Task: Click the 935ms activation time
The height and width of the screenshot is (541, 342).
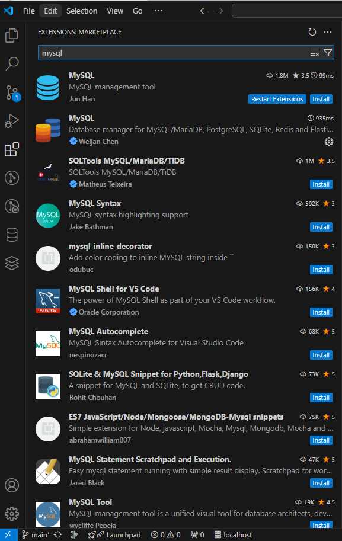Action: click(321, 119)
